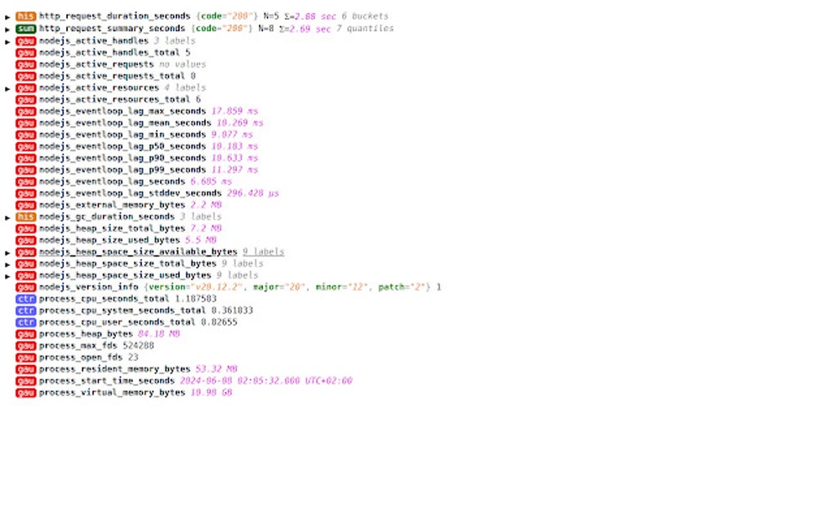
Task: Click the his badge of http_request_duration_seconds
Action: (x=25, y=16)
